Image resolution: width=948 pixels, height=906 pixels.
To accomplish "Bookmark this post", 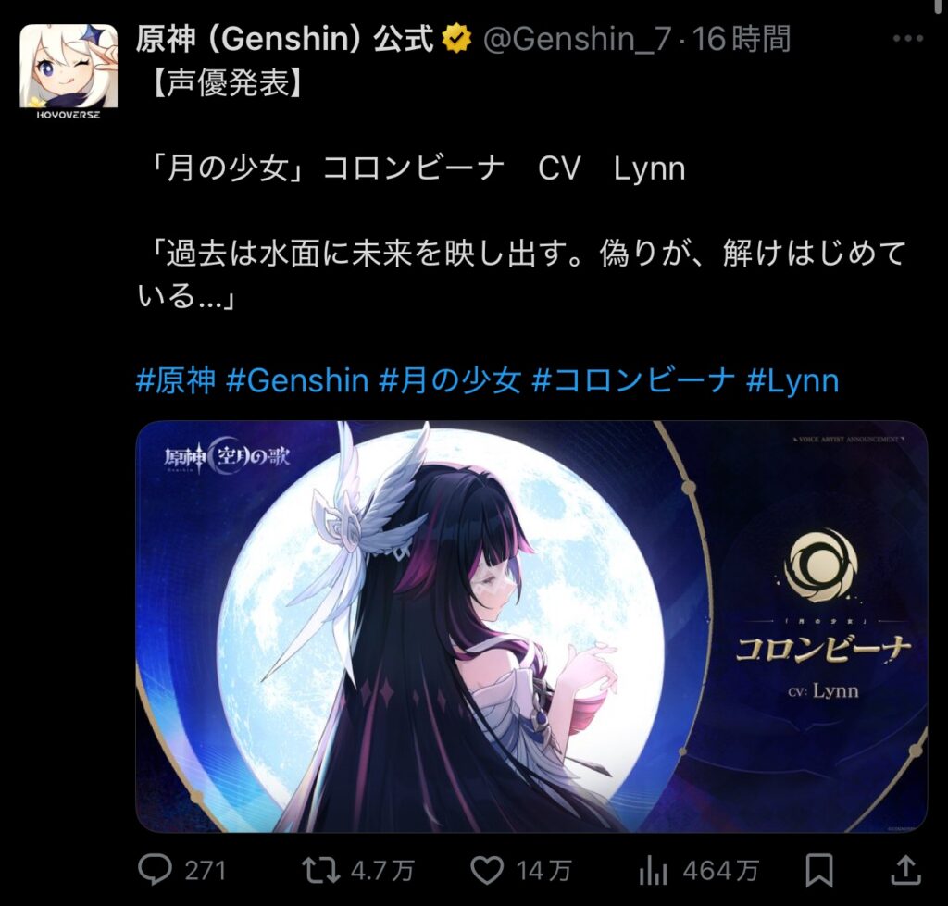I will (819, 871).
